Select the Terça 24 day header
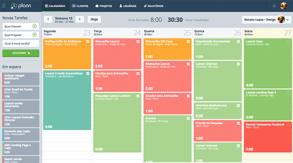Image resolution: width=293 pixels, height=163 pixels. pos(117,33)
